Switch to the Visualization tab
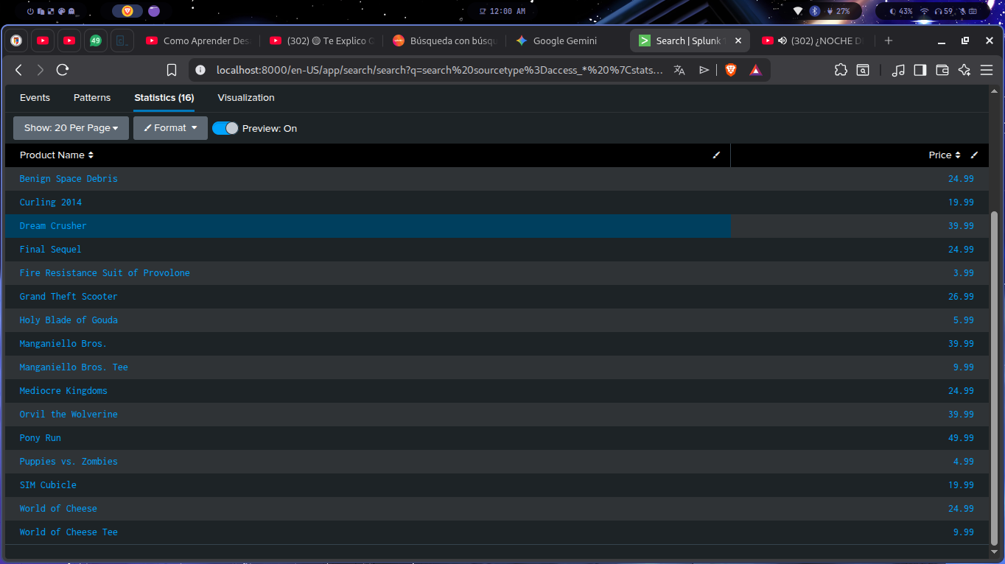Screen dimensions: 1005x564 click(x=246, y=98)
